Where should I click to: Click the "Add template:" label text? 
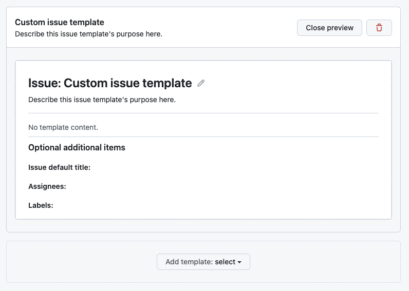[189, 262]
